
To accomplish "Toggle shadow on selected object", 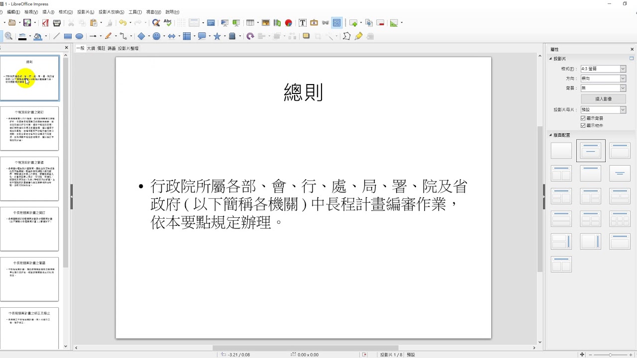I will pyautogui.click(x=306, y=36).
